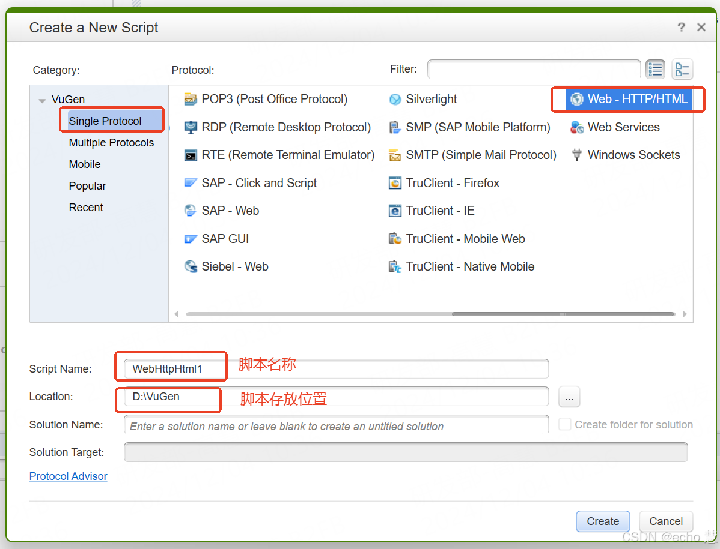Select TruClient - Native Mobile icon
This screenshot has width=720, height=549.
(x=395, y=267)
